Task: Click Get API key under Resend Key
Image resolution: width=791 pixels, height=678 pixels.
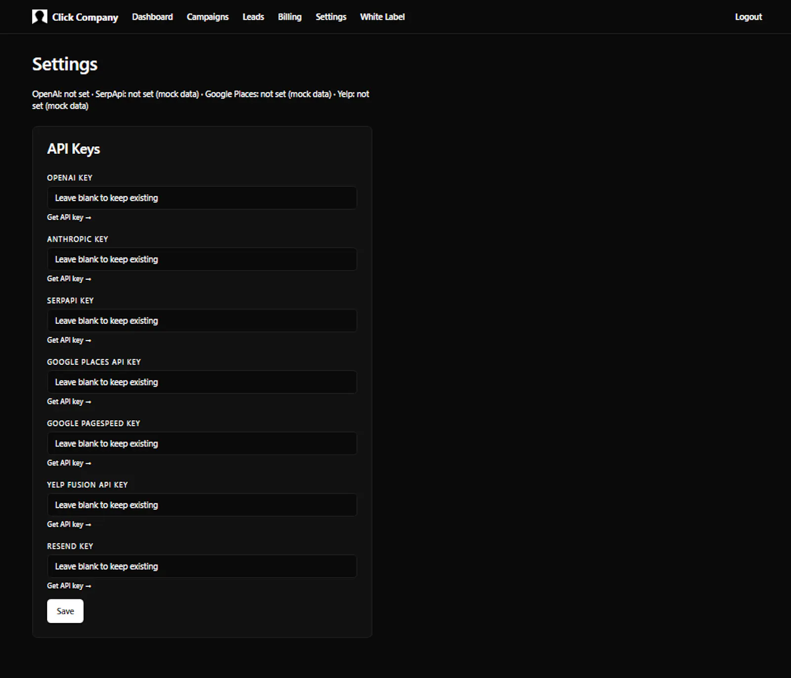Action: 69,585
